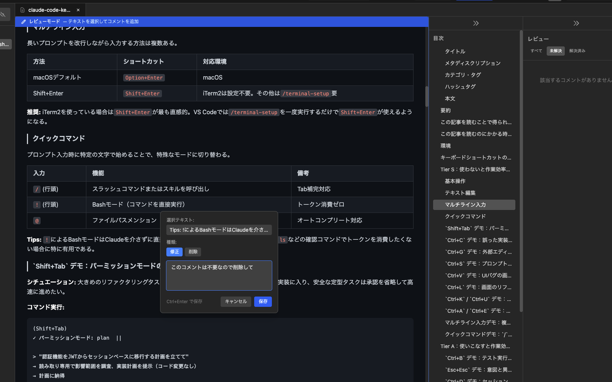
Task: Click the オートコンプリート対応 table cell
Action: (352, 221)
